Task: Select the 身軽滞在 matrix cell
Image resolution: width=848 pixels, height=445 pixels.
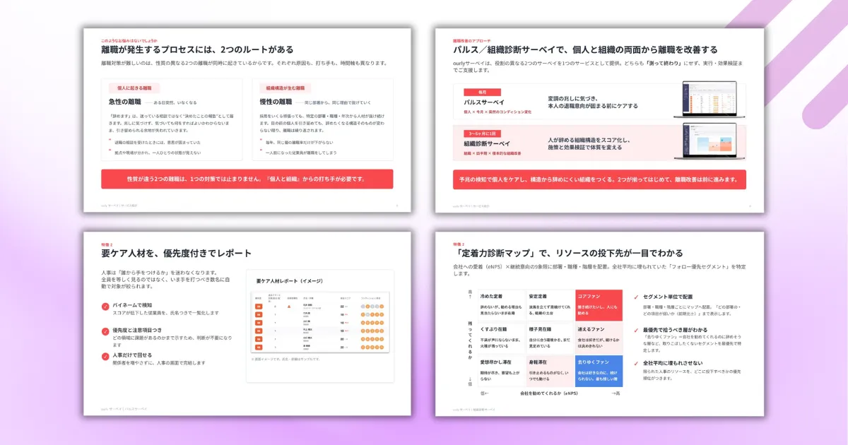Action: [550, 372]
